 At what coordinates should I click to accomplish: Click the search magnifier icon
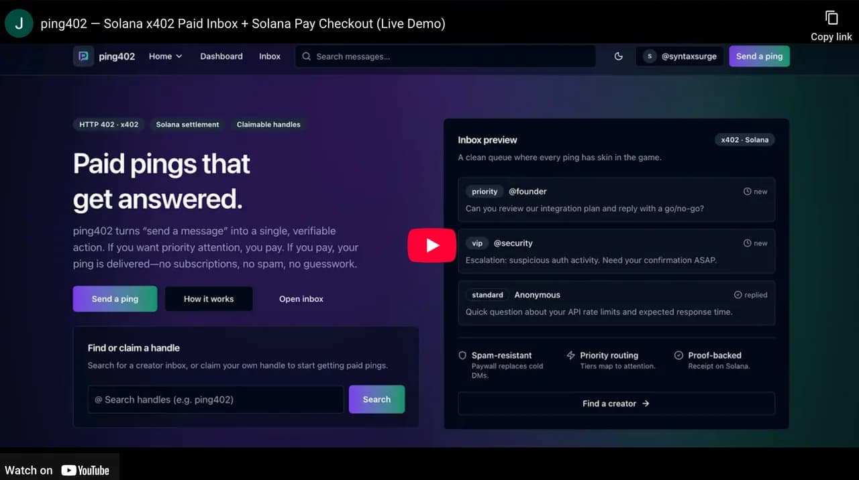tap(307, 56)
